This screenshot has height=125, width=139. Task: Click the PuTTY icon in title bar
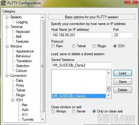(x=3, y=3)
